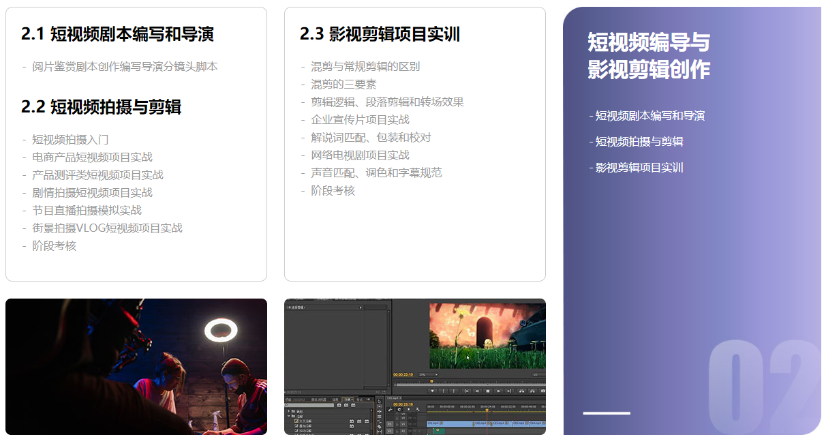
Task: Open the 影视剪辑项目实训 link in the purple sidebar
Action: pos(637,167)
